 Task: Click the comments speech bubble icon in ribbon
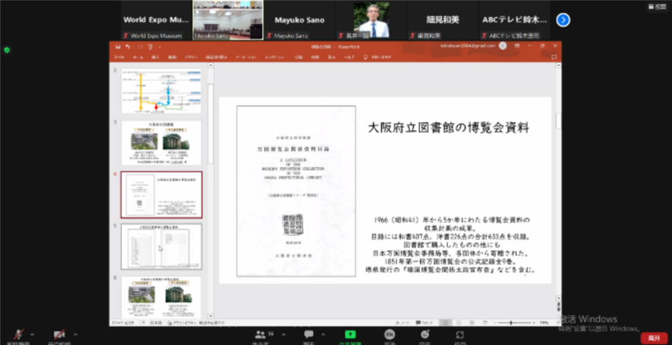(x=554, y=57)
